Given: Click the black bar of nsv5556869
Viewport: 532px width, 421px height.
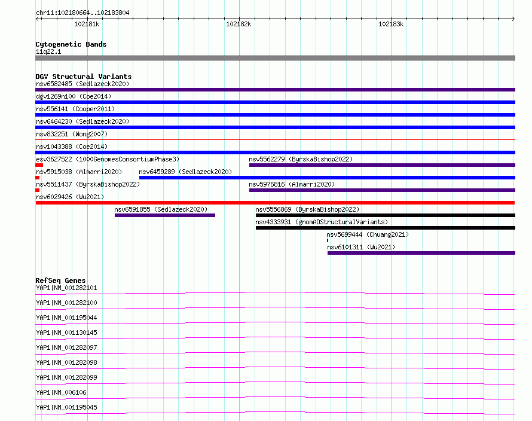Looking at the screenshot, I should (386, 215).
